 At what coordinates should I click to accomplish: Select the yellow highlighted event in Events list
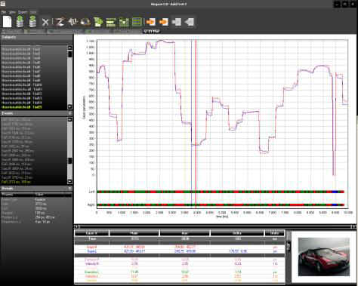click(17, 182)
